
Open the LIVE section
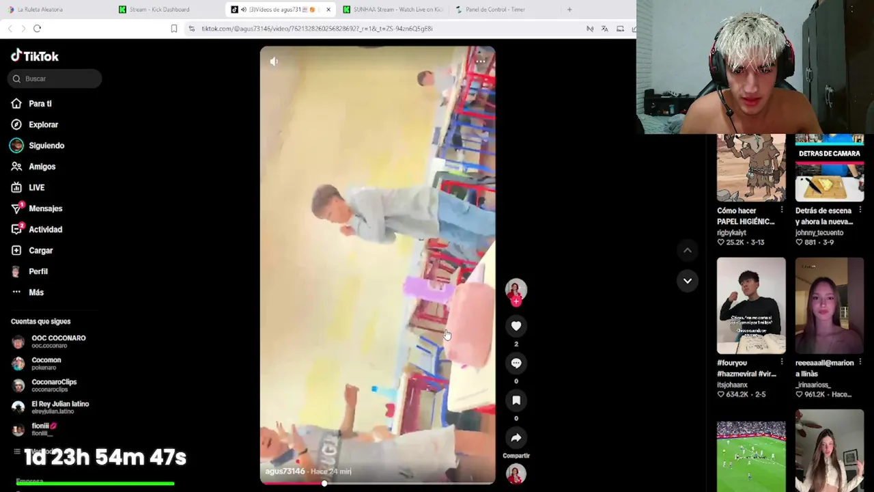(x=36, y=187)
